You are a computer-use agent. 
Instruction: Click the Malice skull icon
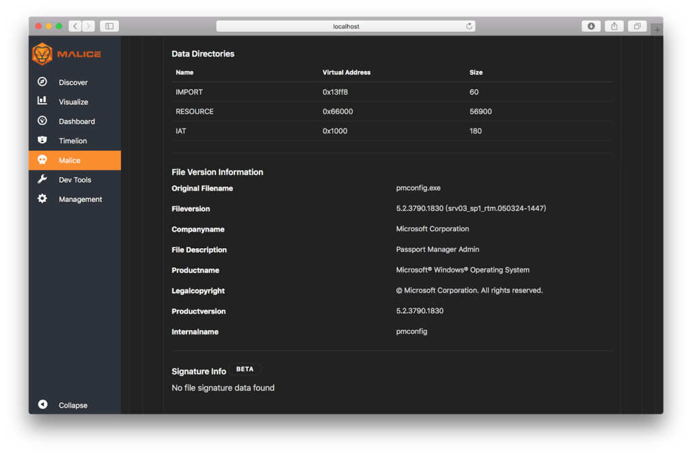point(43,160)
